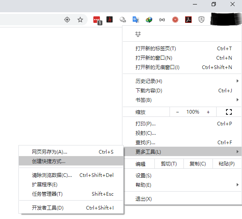Image resolution: width=242 pixels, height=219 pixels.
Task: Open the black 'h' extension icon
Action: [110, 20]
